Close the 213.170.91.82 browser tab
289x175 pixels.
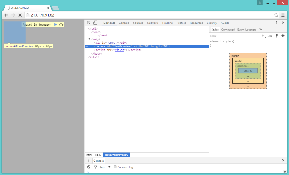tap(48, 8)
